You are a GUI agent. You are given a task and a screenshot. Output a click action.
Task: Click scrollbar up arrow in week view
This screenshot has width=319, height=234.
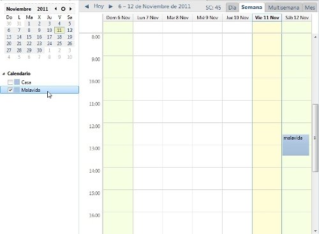tap(315, 37)
